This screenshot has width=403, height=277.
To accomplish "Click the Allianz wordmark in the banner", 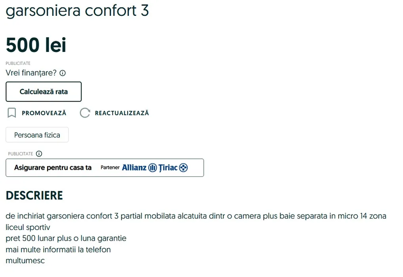I will (134, 168).
